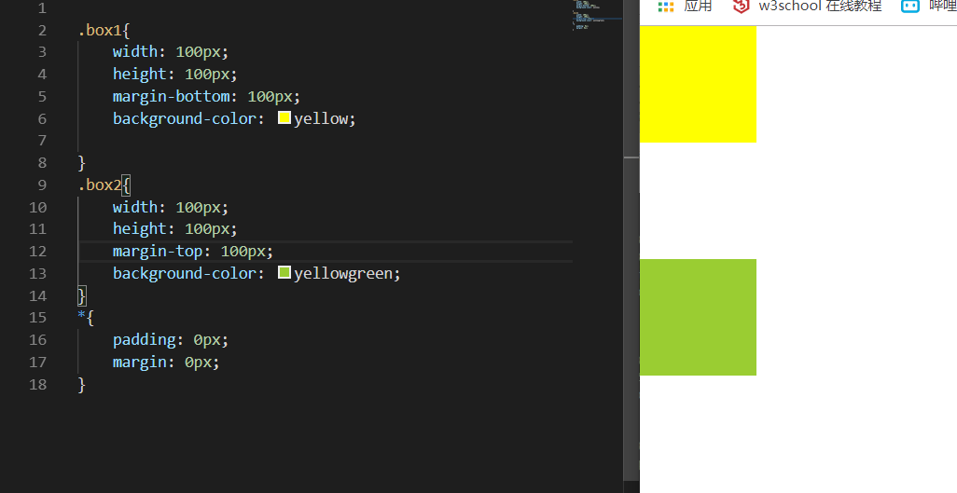
Task: Click the apps grid bookmark icon
Action: coord(666,7)
